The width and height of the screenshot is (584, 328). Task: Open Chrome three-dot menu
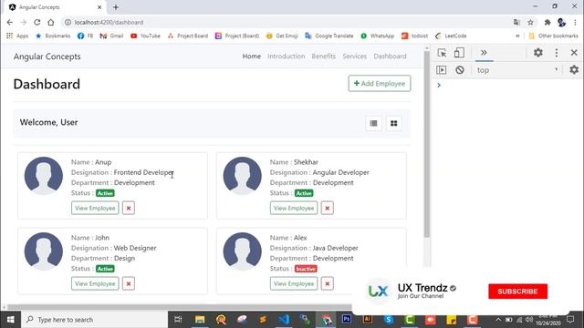(576, 22)
